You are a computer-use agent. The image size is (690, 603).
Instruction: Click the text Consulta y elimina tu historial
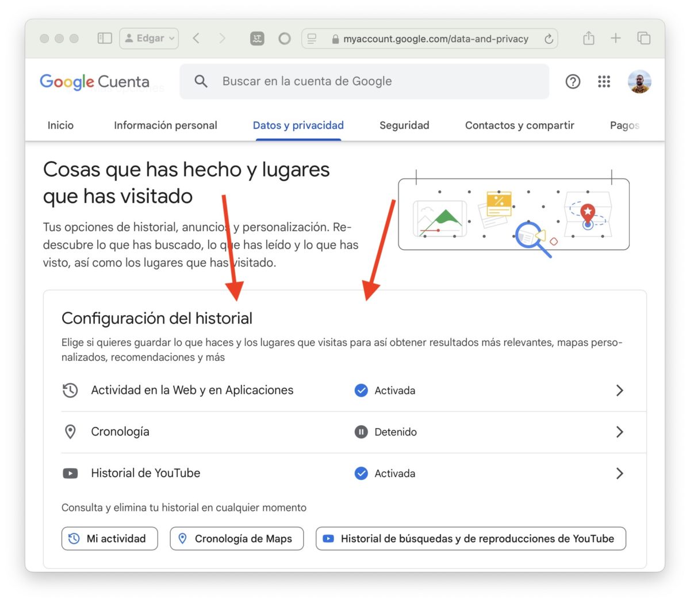tap(184, 507)
